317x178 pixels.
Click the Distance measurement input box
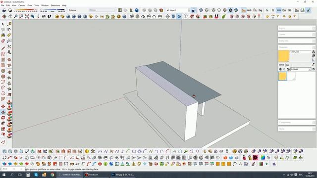(102, 10)
